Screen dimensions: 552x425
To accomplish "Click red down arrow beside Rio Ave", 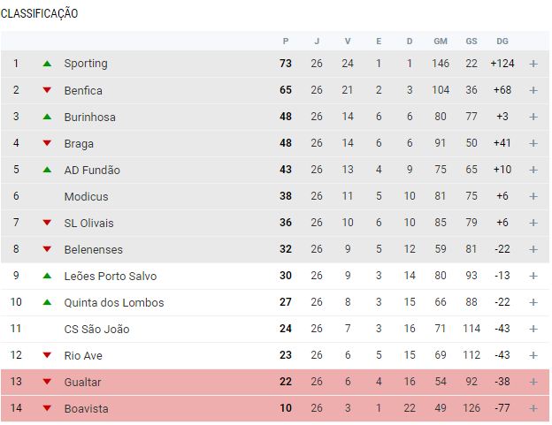I will (x=47, y=355).
